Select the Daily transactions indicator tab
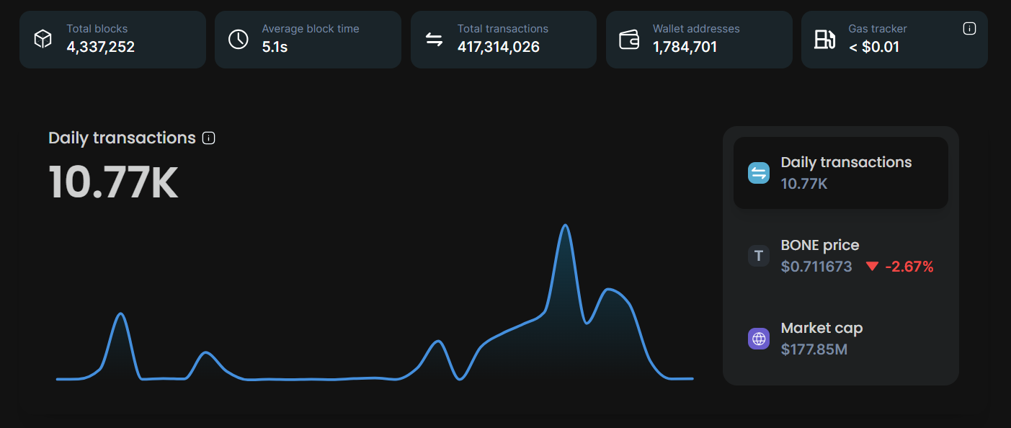The width and height of the screenshot is (1011, 428). (841, 173)
